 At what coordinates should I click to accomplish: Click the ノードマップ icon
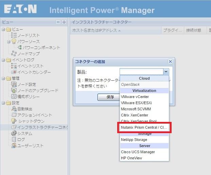(x=14, y=53)
